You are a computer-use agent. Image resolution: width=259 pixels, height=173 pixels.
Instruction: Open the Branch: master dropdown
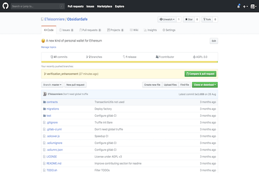tap(52, 85)
